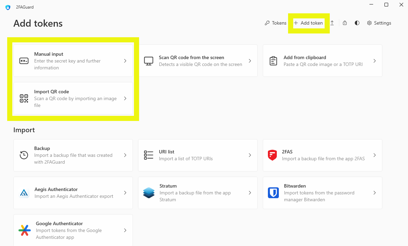408x246 pixels.
Task: Click the Add token button
Action: (308, 23)
